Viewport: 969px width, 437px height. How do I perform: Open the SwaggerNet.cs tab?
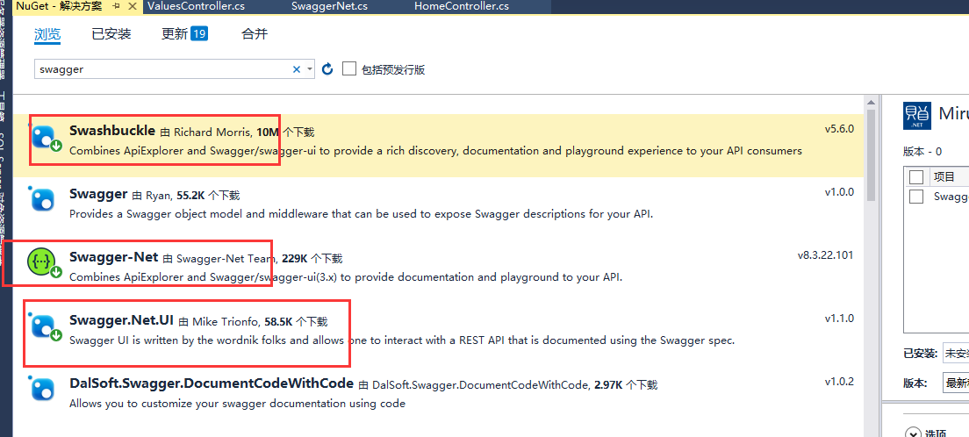click(x=329, y=6)
